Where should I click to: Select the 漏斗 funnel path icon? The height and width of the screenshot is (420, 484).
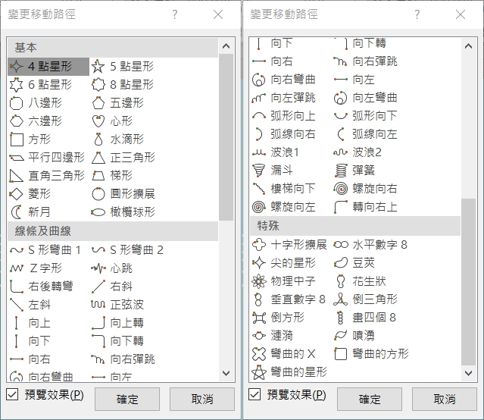[x=259, y=171]
